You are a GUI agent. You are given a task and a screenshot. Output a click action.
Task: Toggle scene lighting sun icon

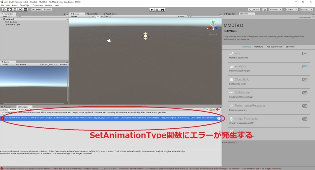[x=98, y=17]
